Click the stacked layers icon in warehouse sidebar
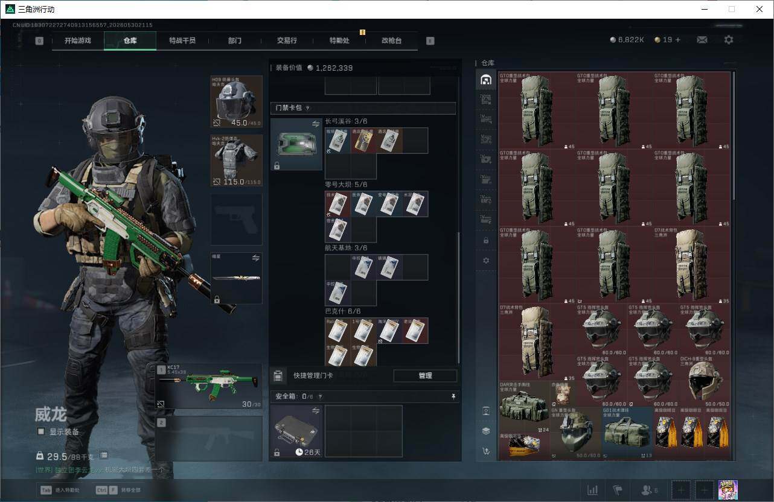The height and width of the screenshot is (502, 774). tap(486, 431)
